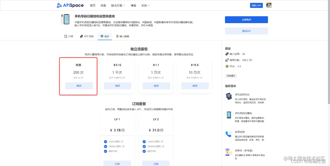Toggle checkmark beside 1000次调用/天
The image size is (330, 166).
pos(105,141)
